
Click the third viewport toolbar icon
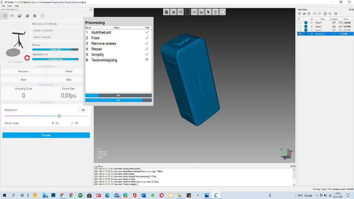pos(180,12)
